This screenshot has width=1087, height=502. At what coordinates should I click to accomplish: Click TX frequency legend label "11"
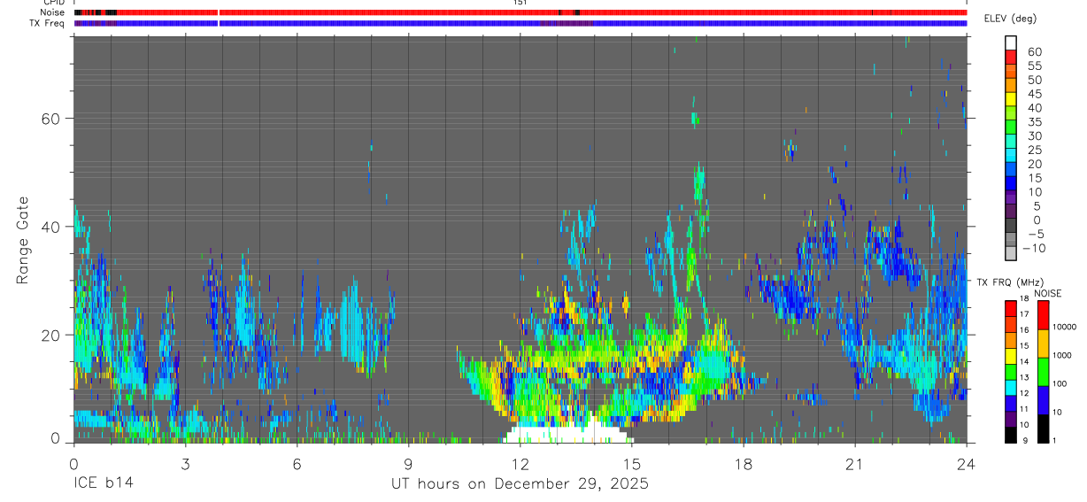coord(1023,409)
